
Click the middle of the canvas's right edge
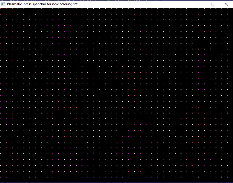pyautogui.click(x=232, y=95)
